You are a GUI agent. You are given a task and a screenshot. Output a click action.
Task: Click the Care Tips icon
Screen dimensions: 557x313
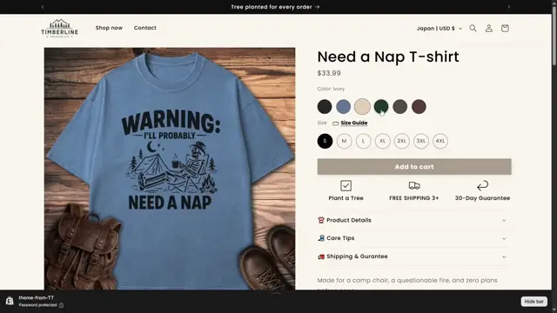pos(321,238)
